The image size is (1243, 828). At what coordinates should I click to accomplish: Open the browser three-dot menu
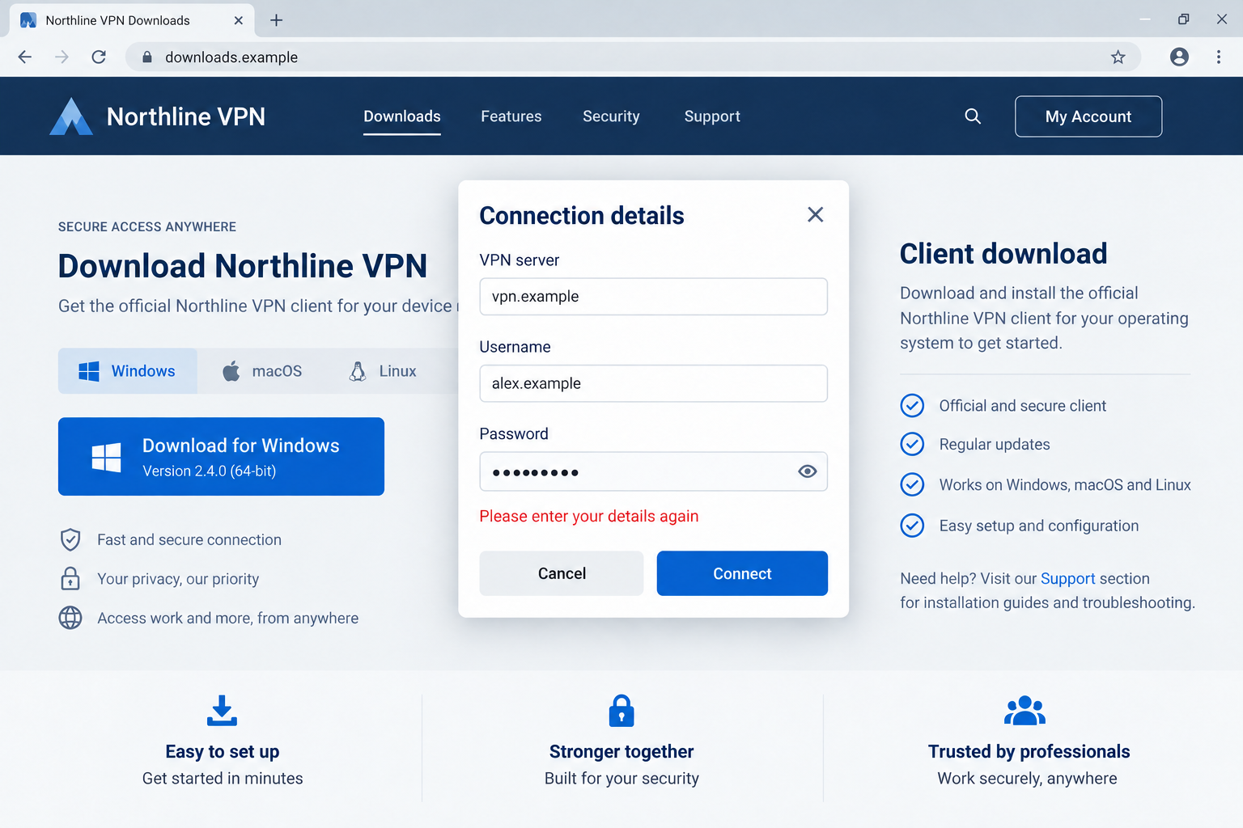[1219, 57]
